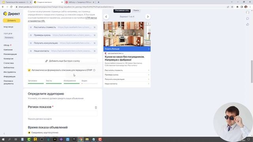Click the thumbs up feedback icon

click(247, 24)
